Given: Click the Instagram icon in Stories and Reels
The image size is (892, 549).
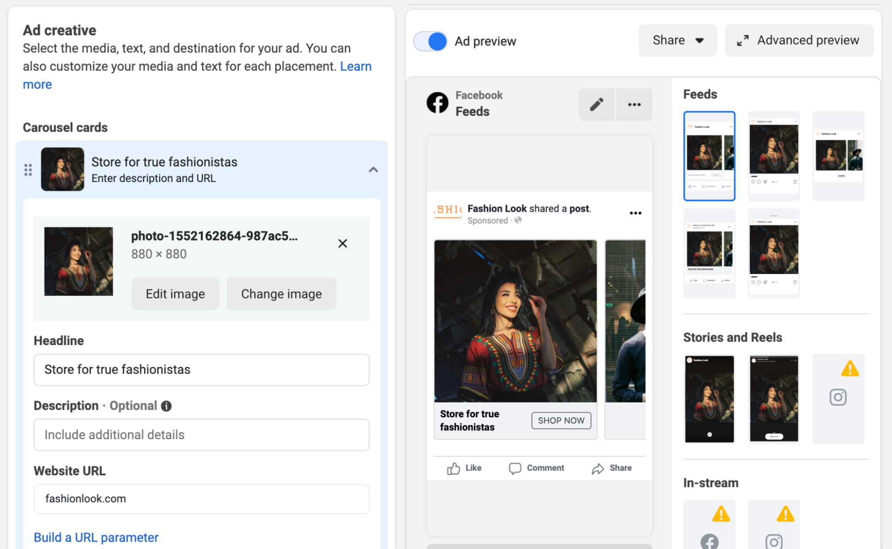Looking at the screenshot, I should click(x=838, y=397).
